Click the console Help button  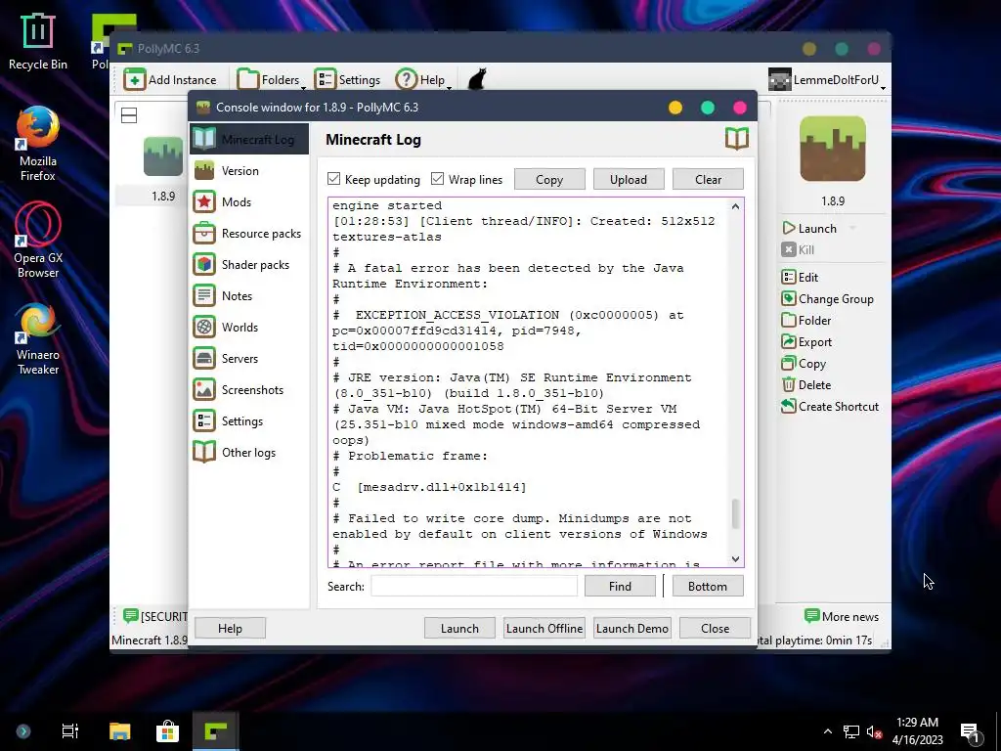click(x=230, y=629)
